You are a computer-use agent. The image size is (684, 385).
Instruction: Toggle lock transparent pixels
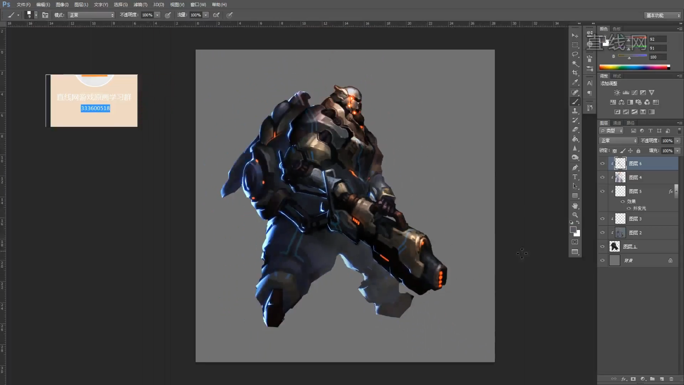[x=615, y=151]
